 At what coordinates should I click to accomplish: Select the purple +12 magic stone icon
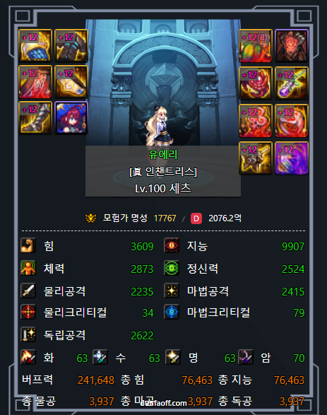292,158
